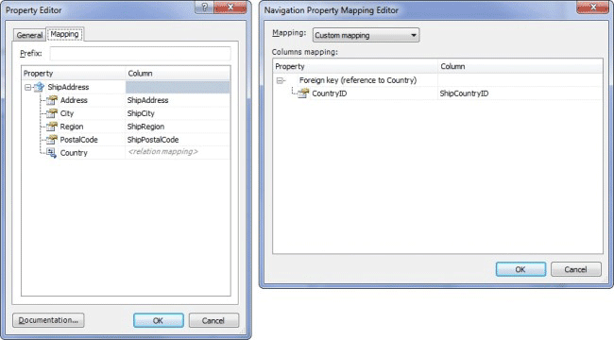Select the Region property row

pyautogui.click(x=126, y=127)
